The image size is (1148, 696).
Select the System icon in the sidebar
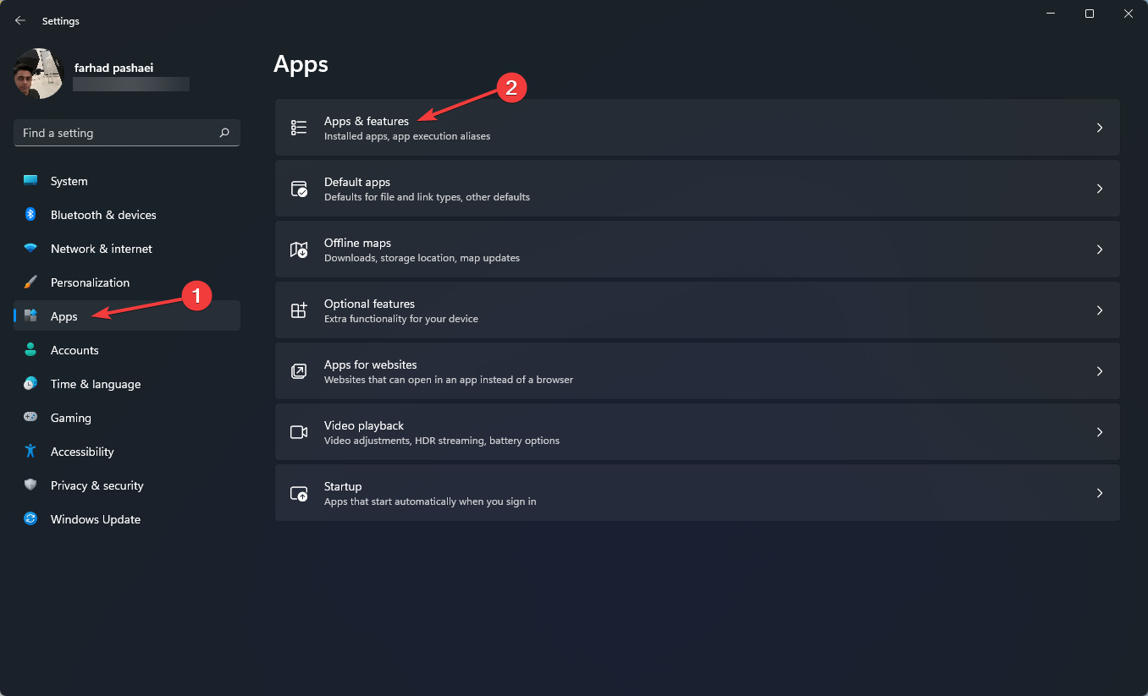click(31, 180)
